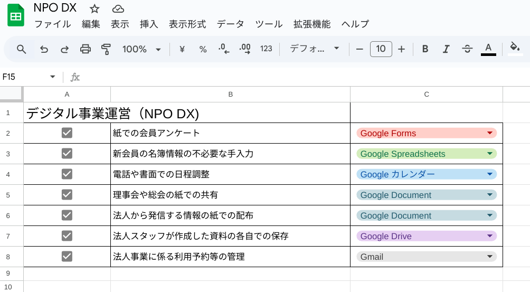Open the 挿入 menu
The height and width of the screenshot is (292, 530).
[149, 24]
